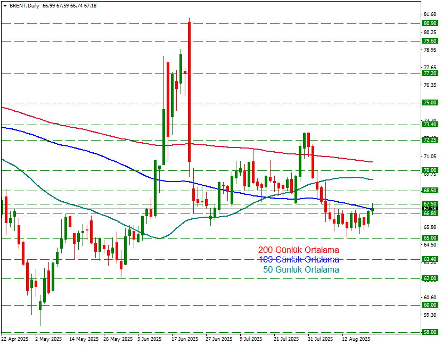Screen dimensions: 442x345
Task: Select the 12 Aug 2025 date label
Action: point(356,339)
